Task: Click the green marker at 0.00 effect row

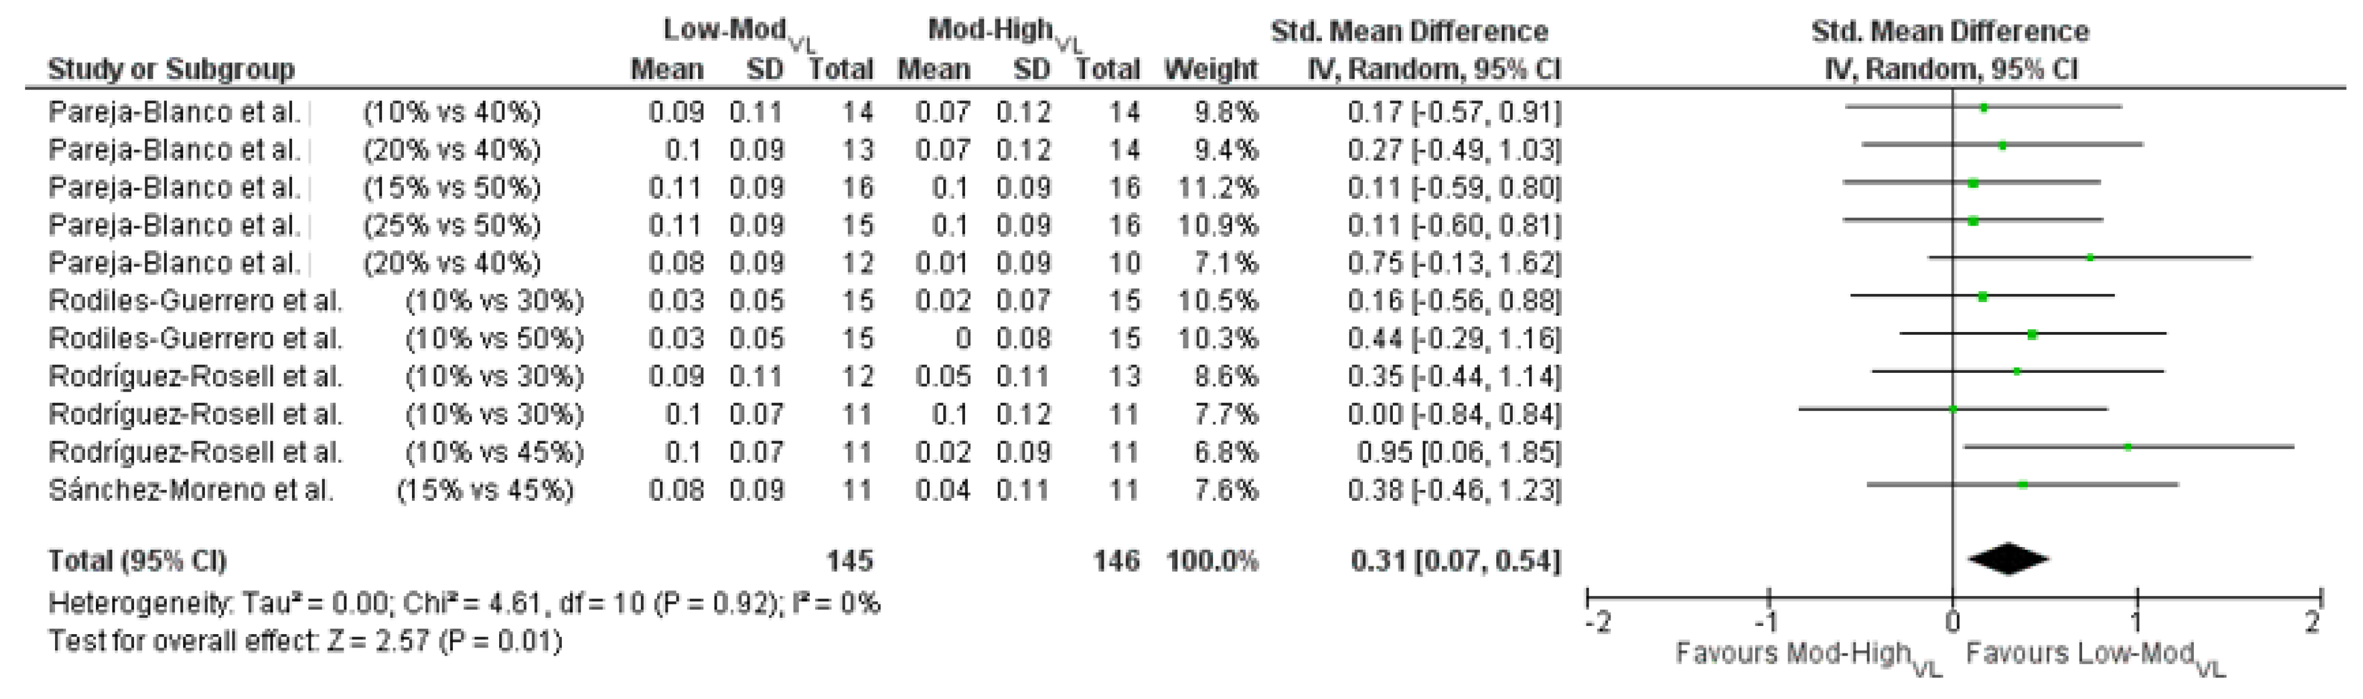Action: coord(1953,410)
